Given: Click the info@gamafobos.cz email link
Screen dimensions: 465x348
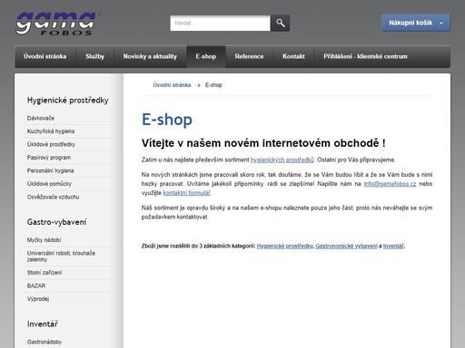Looking at the screenshot, I should point(390,184).
